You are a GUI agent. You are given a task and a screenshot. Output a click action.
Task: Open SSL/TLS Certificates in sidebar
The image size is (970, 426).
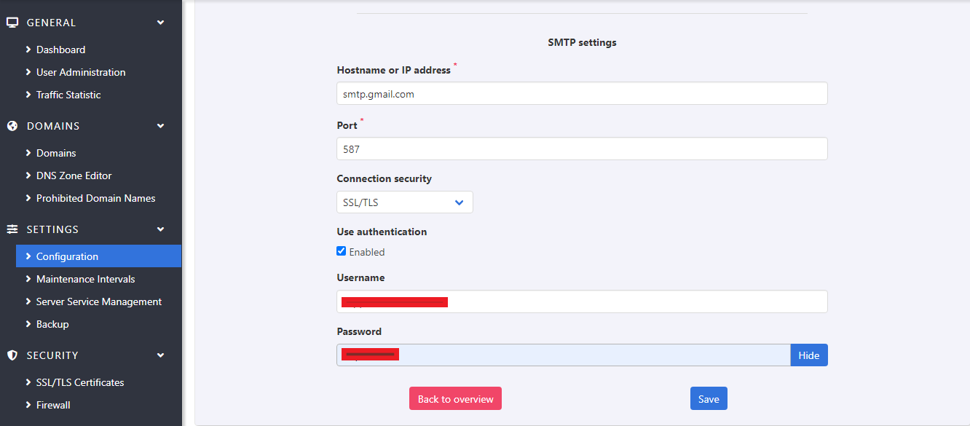click(x=79, y=382)
